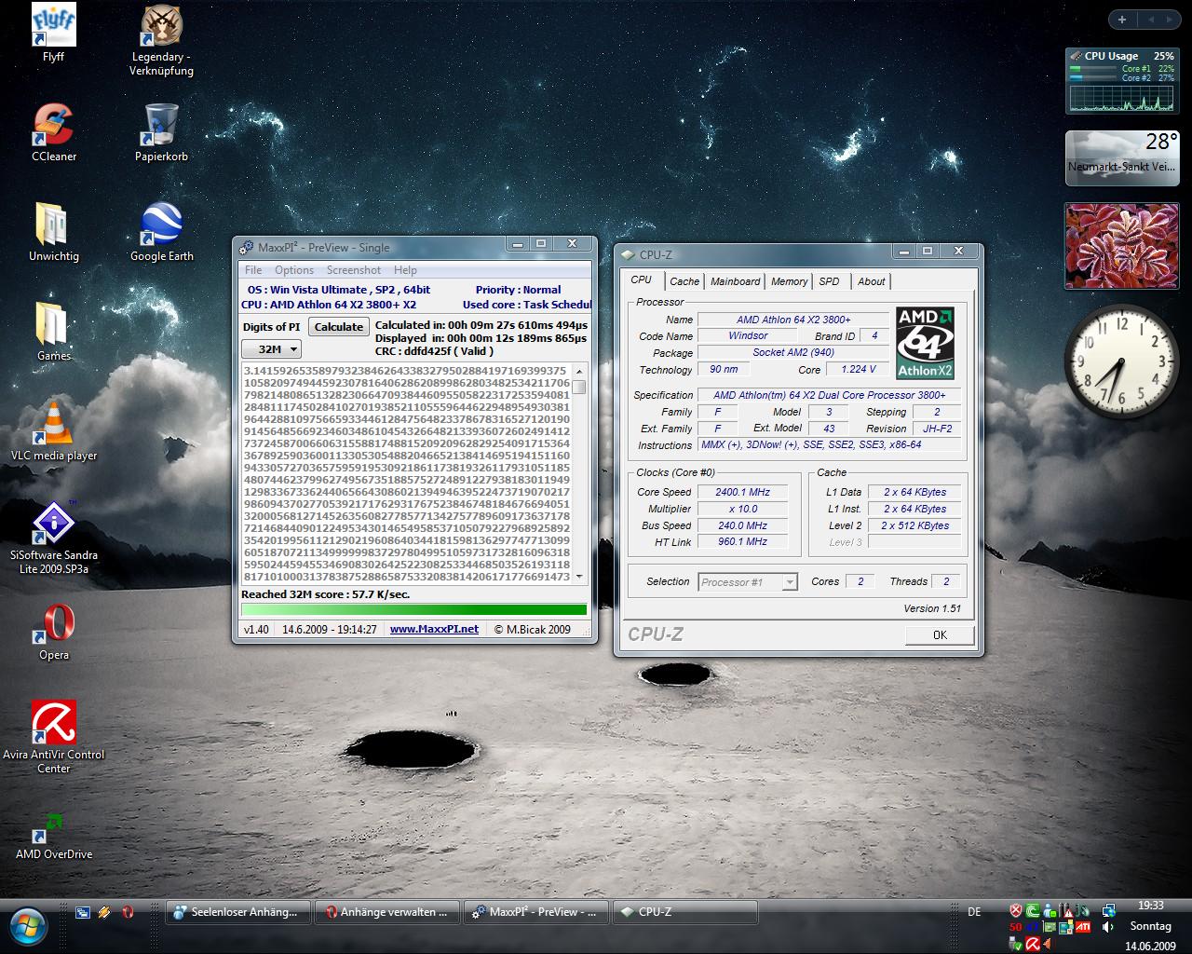Click the analog clock gadget
This screenshot has width=1192, height=954.
[x=1121, y=362]
